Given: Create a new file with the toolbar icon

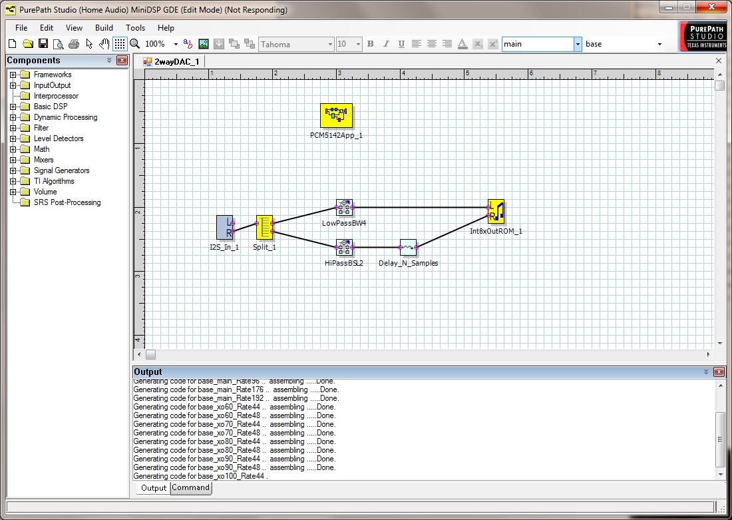Looking at the screenshot, I should click(13, 44).
